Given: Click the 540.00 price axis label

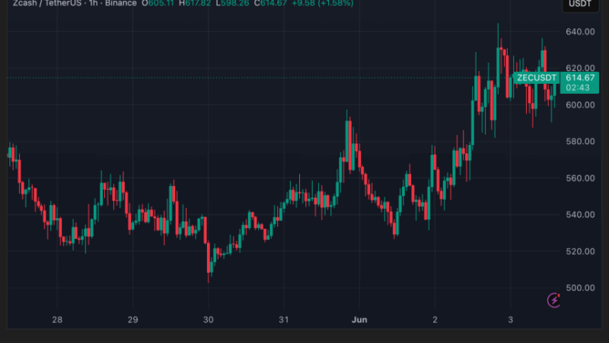Looking at the screenshot, I should pyautogui.click(x=580, y=215).
